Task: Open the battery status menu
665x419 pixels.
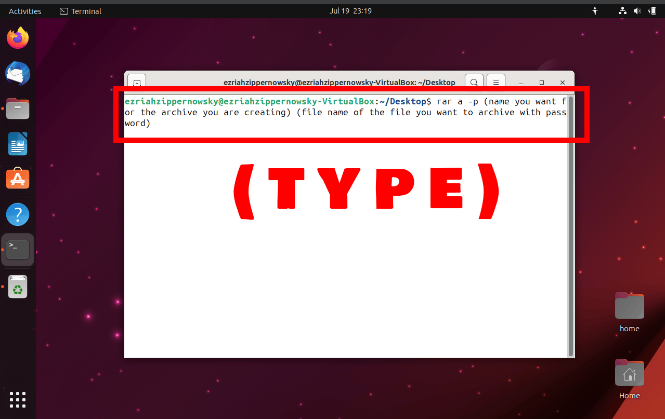Action: tap(653, 10)
